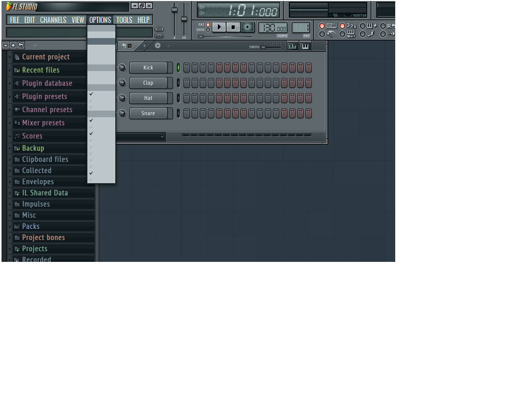Click browser reread back-arrow icon
Viewport: 508px width, 406px height.
(21, 45)
